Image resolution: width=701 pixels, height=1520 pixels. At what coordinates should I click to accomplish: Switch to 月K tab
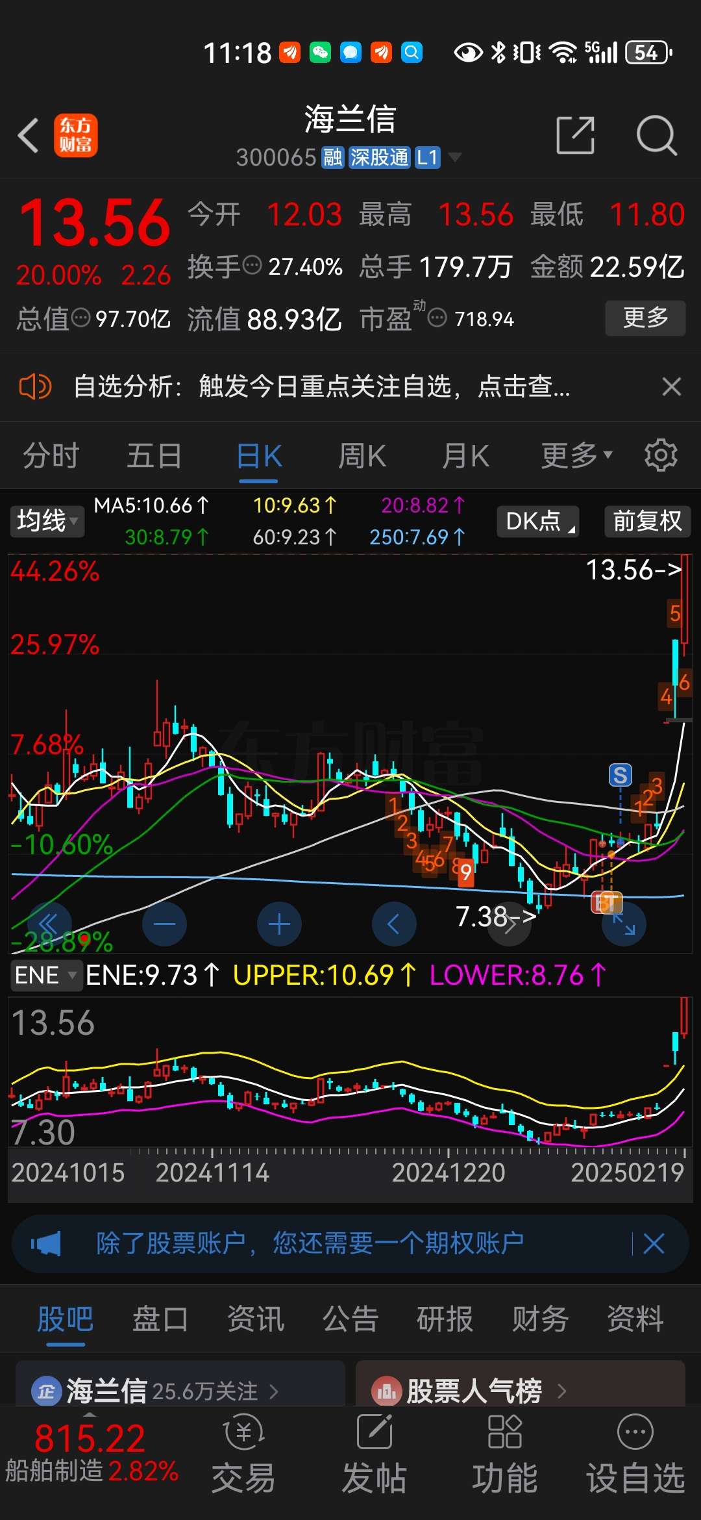tap(465, 455)
